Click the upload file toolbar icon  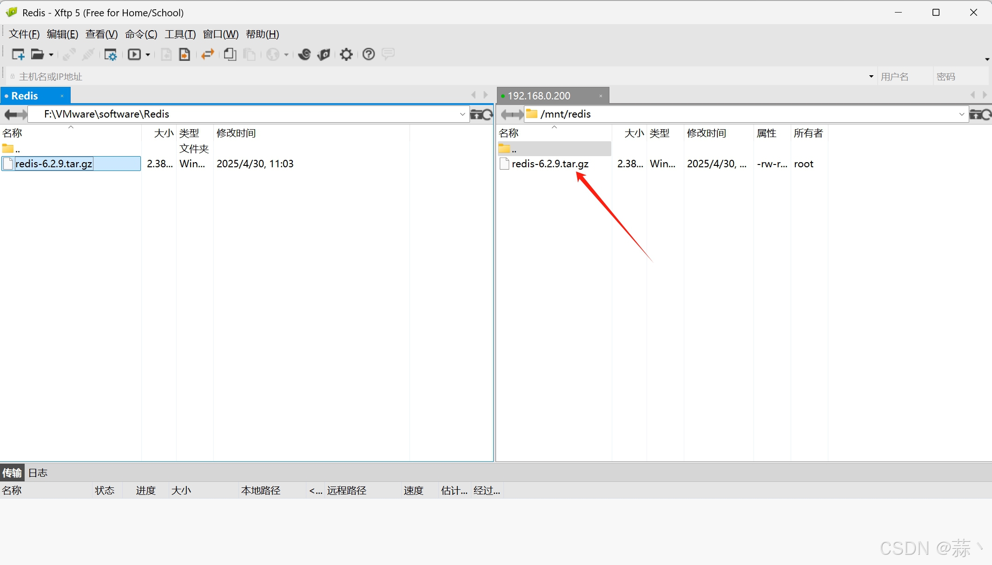(x=185, y=54)
